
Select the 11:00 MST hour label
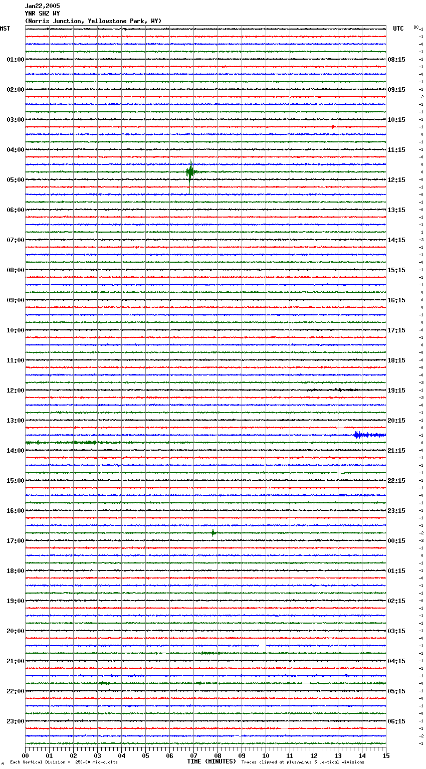[16, 360]
